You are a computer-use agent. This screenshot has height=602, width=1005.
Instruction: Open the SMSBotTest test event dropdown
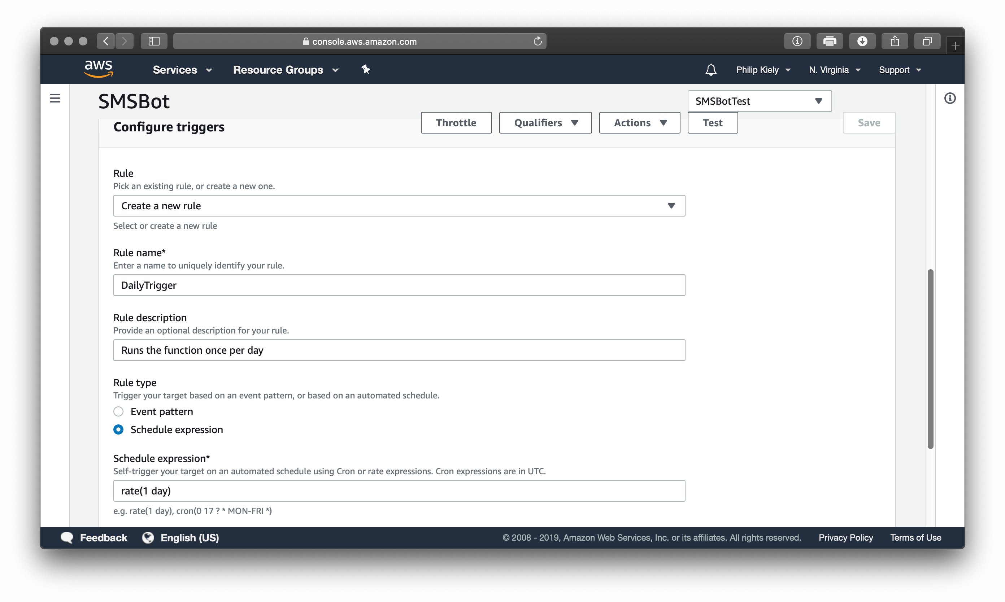pyautogui.click(x=759, y=101)
